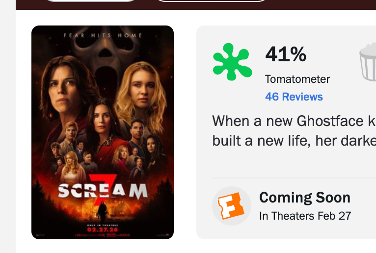Click the synopsis line starting "built a new life"
The width and height of the screenshot is (376, 253).
pyautogui.click(x=294, y=140)
